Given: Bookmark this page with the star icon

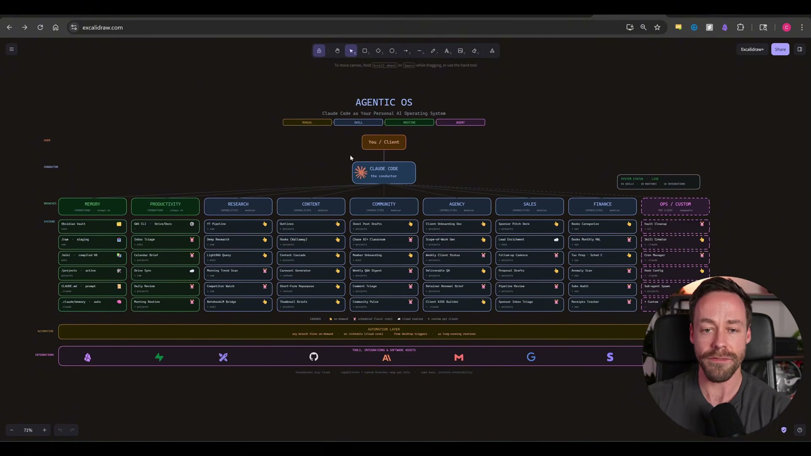Looking at the screenshot, I should (x=657, y=27).
